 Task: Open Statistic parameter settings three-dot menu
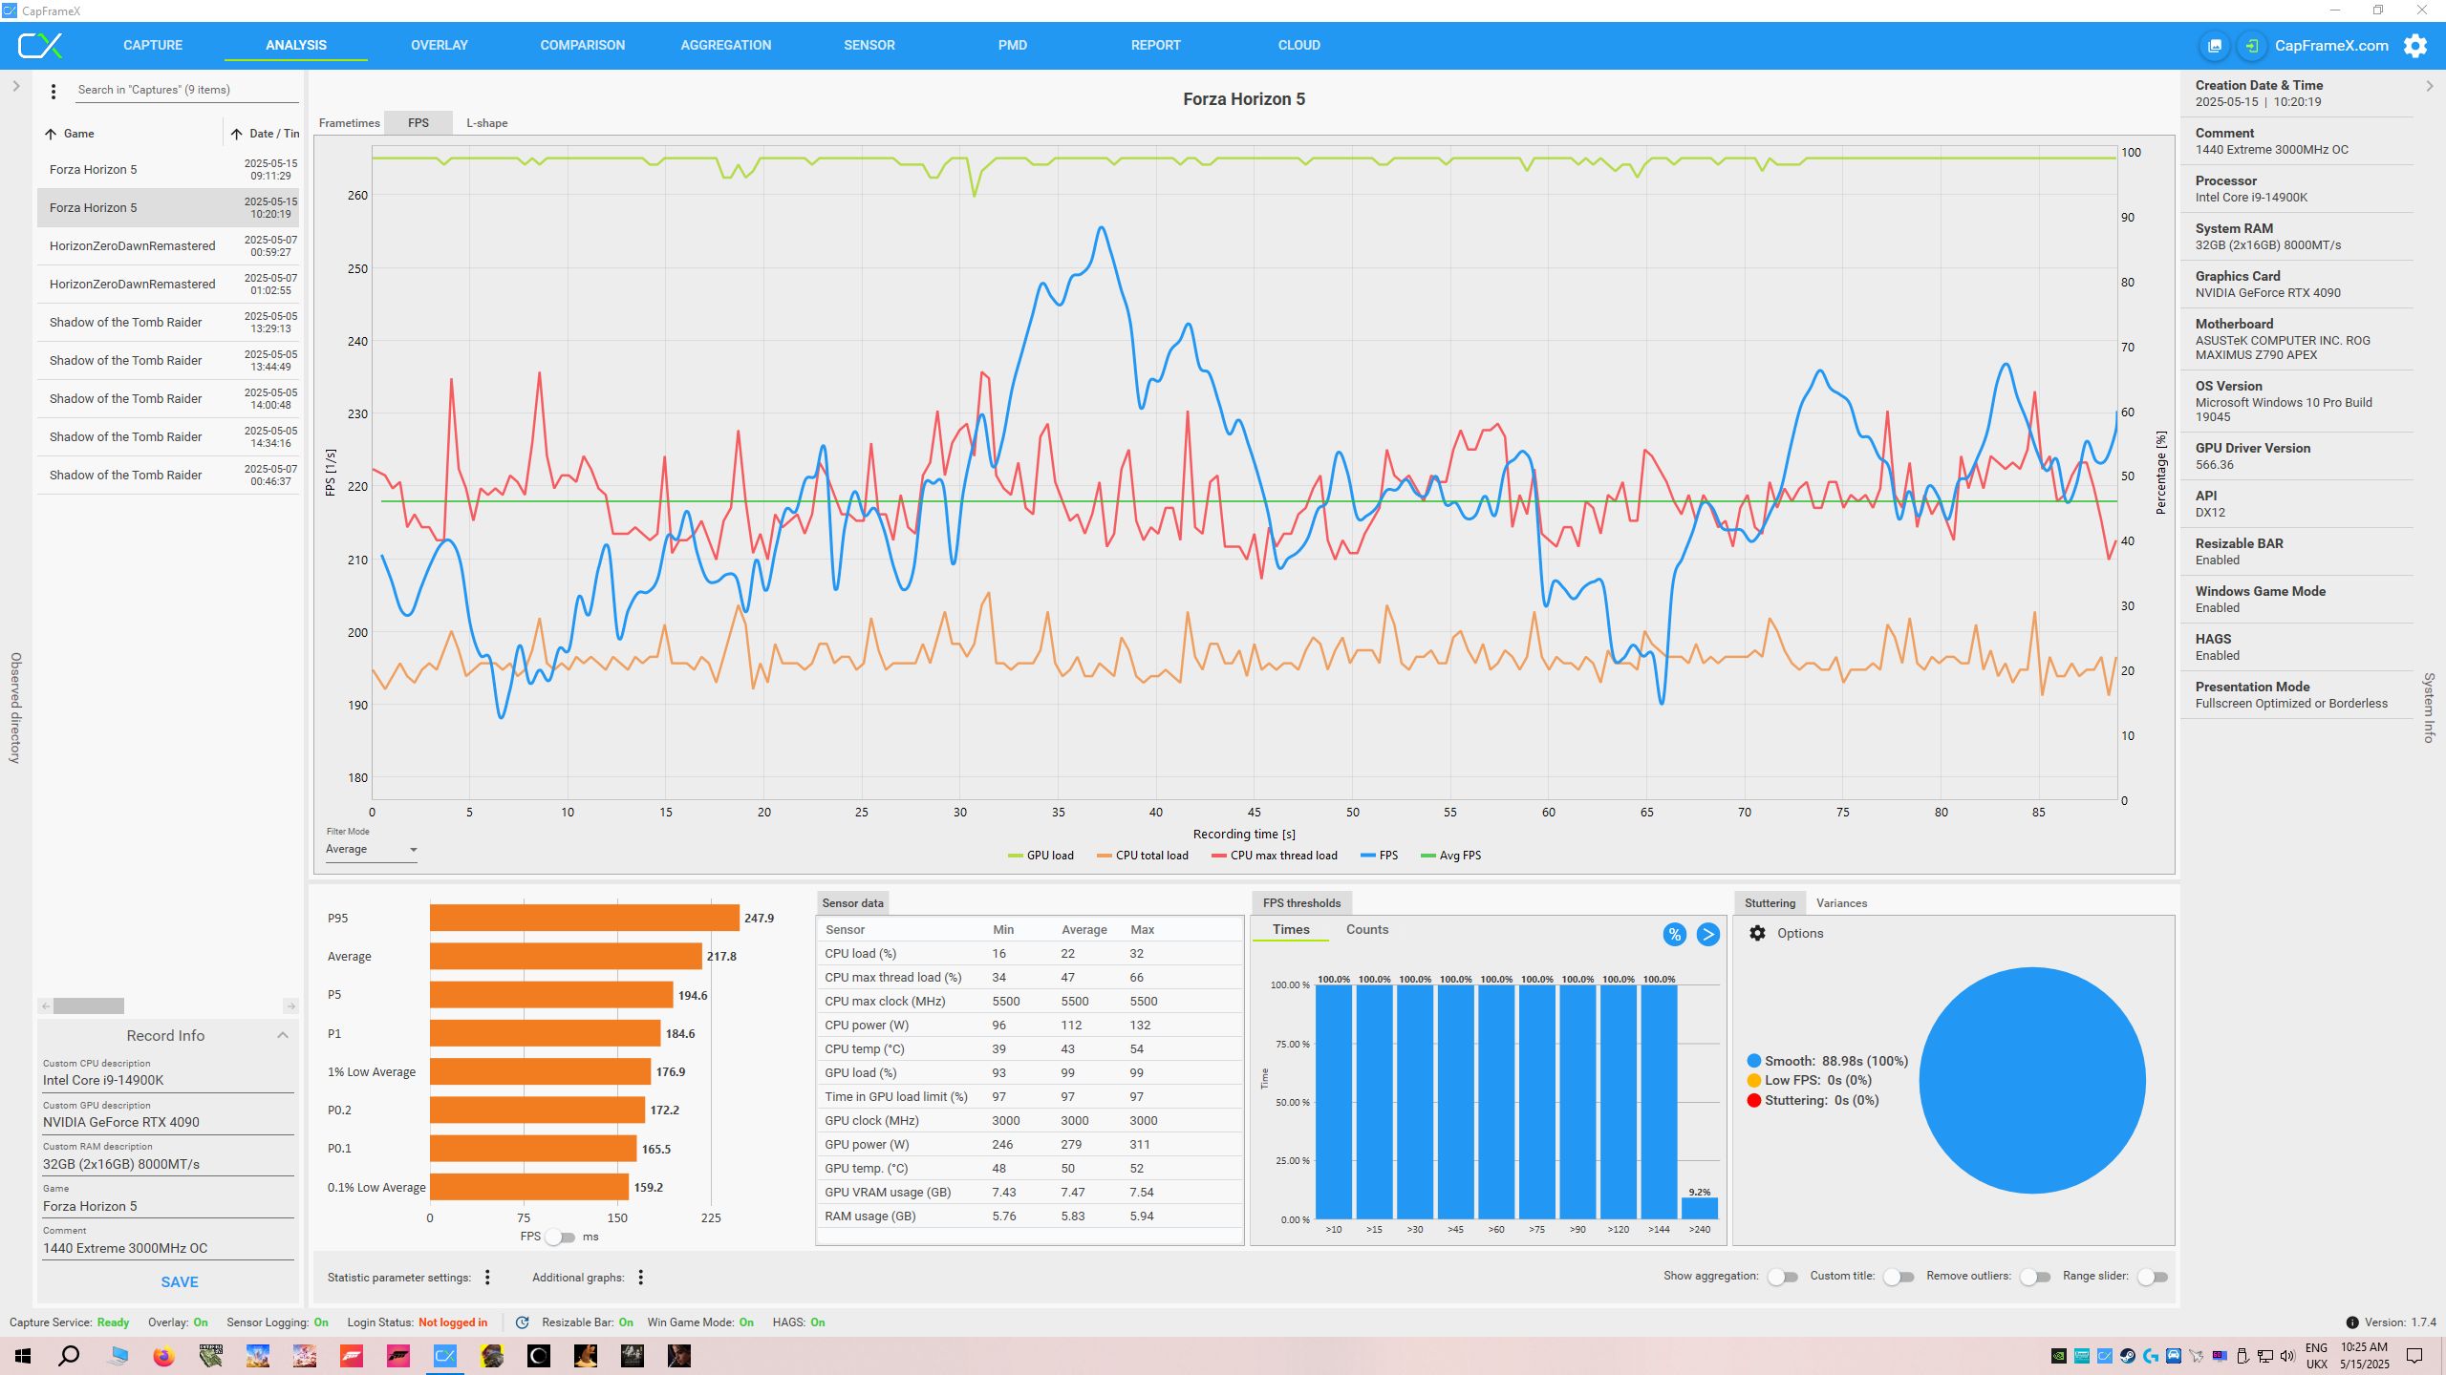[x=487, y=1278]
